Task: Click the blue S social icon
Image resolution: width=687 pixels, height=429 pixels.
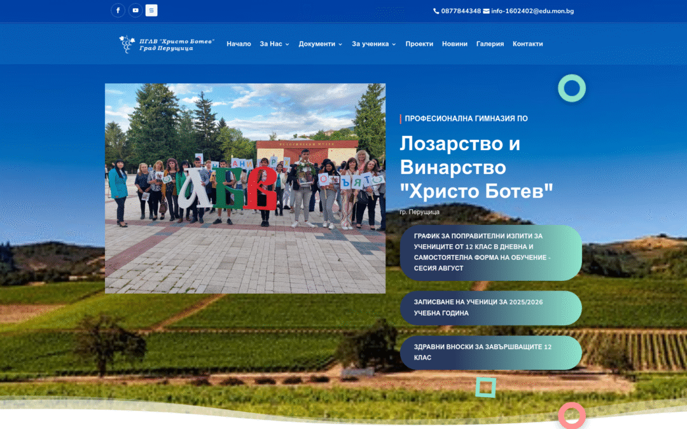Action: pos(151,10)
